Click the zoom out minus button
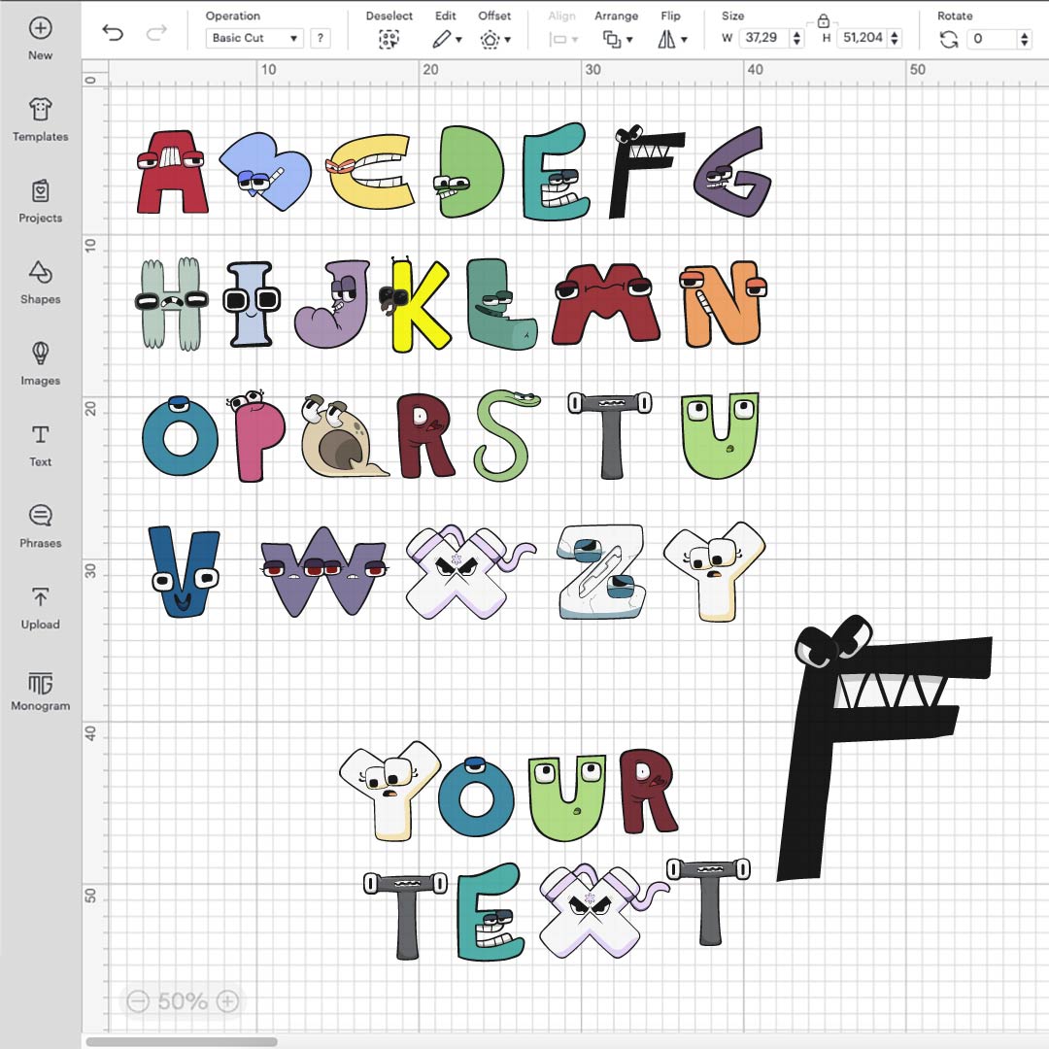The width and height of the screenshot is (1049, 1049). pyautogui.click(x=138, y=1001)
